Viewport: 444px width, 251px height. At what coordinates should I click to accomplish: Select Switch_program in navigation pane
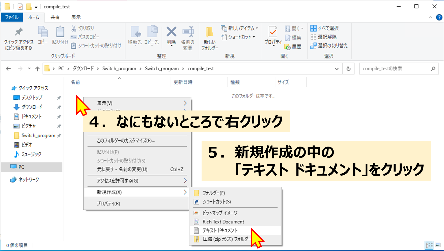38,135
